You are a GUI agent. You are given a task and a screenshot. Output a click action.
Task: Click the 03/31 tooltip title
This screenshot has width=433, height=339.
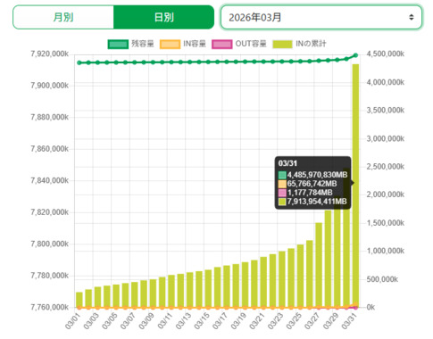click(287, 163)
